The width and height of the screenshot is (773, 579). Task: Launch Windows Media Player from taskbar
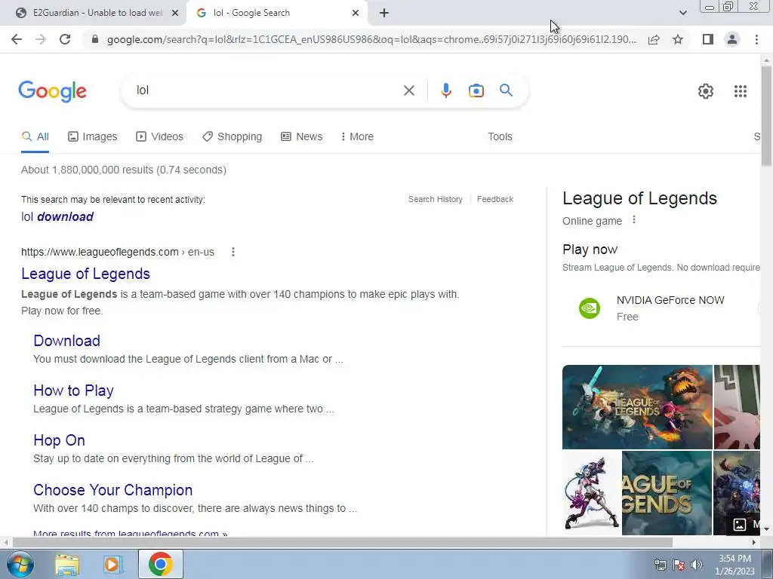pos(113,565)
